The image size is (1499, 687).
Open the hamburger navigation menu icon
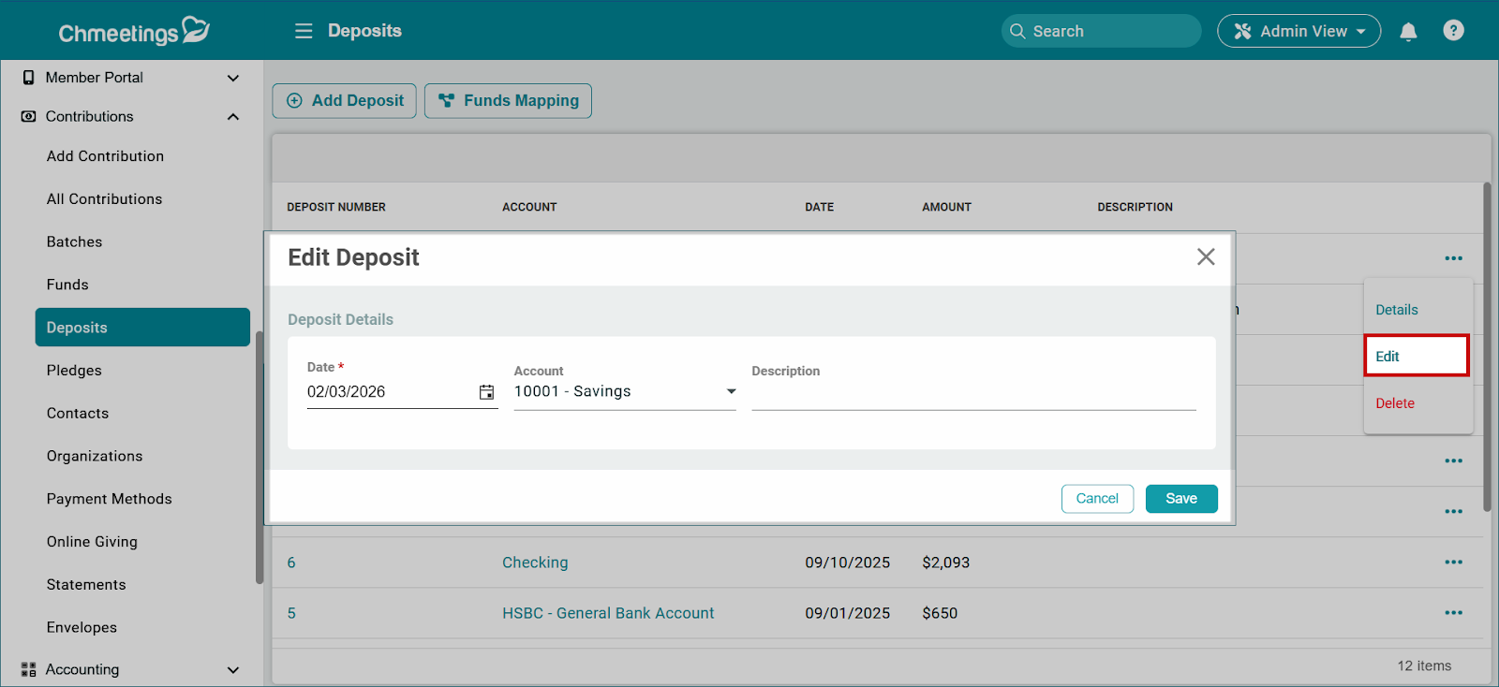tap(304, 31)
